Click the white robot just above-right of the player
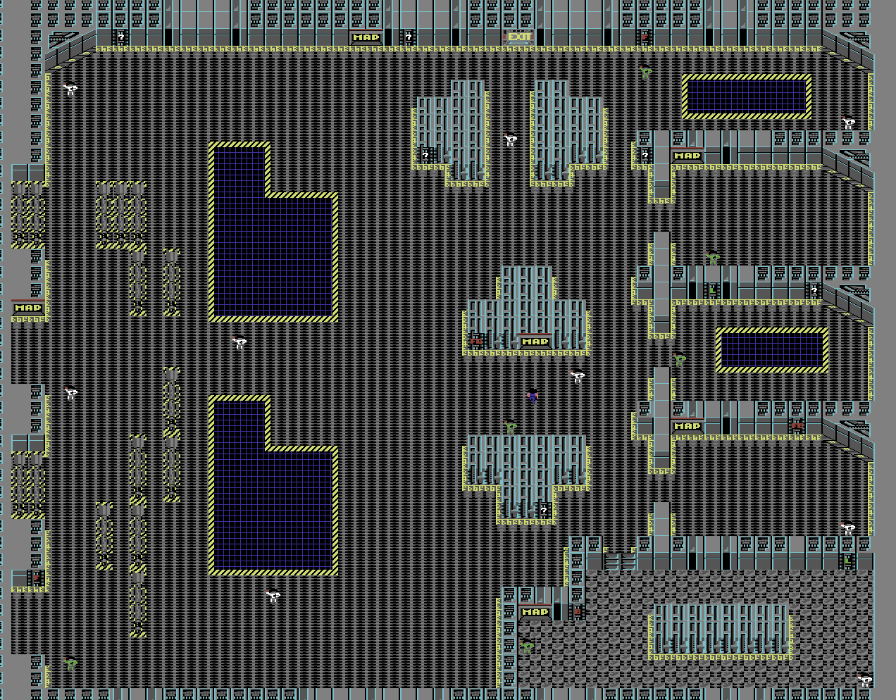 pos(578,376)
